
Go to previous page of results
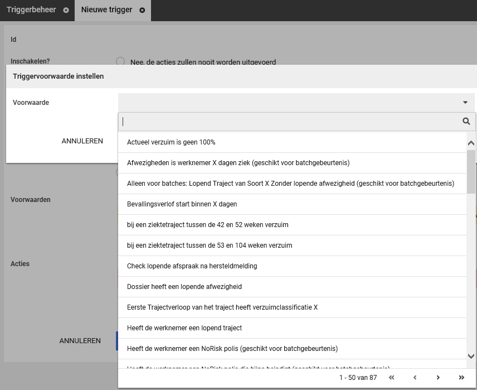[x=415, y=378]
